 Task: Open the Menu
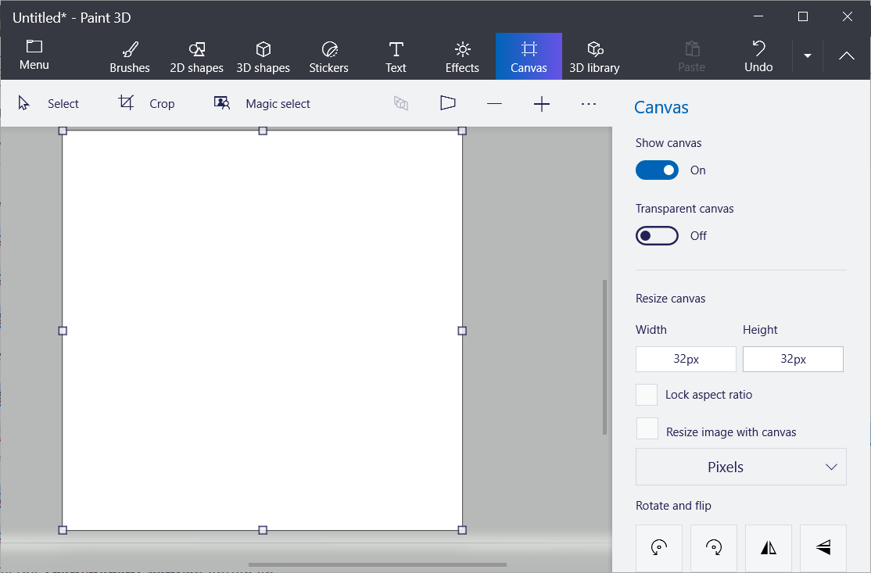click(34, 56)
